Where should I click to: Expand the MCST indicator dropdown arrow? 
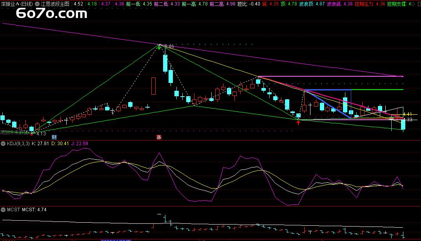tap(3, 210)
